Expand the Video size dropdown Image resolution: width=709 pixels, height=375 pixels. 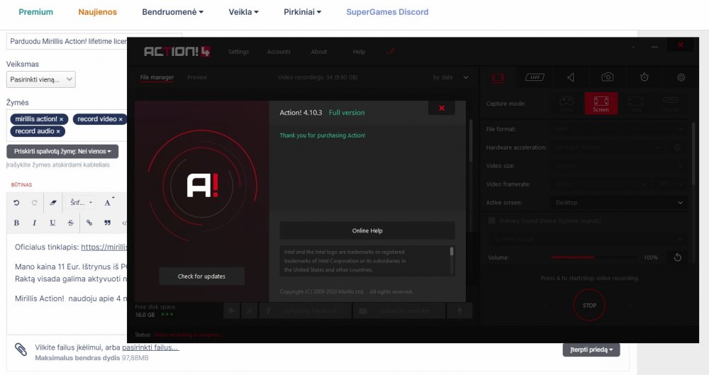tap(618, 166)
